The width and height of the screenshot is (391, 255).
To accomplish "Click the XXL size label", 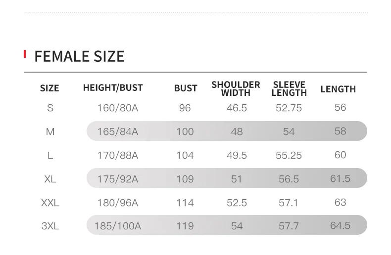I will tap(50, 203).
